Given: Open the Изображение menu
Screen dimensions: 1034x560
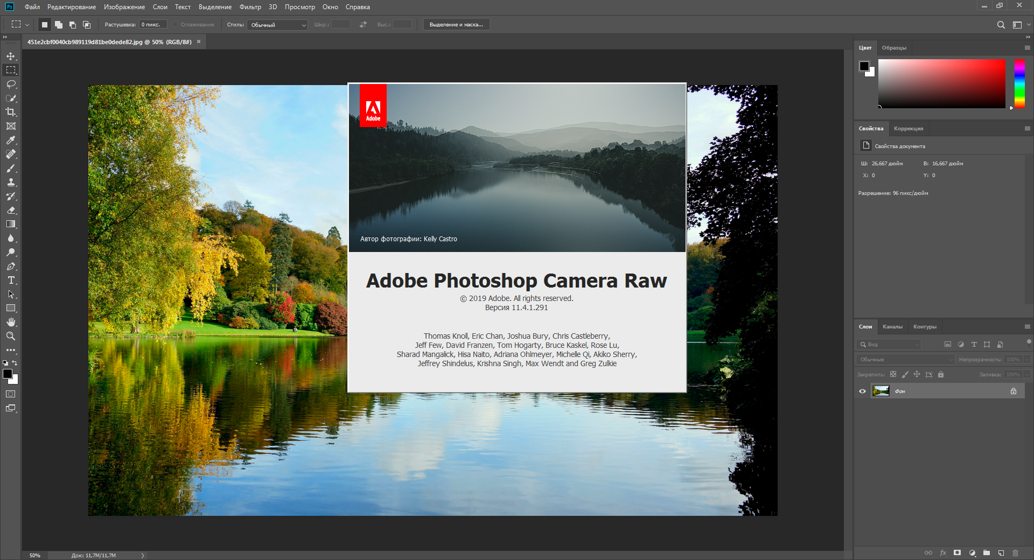Looking at the screenshot, I should tap(124, 7).
